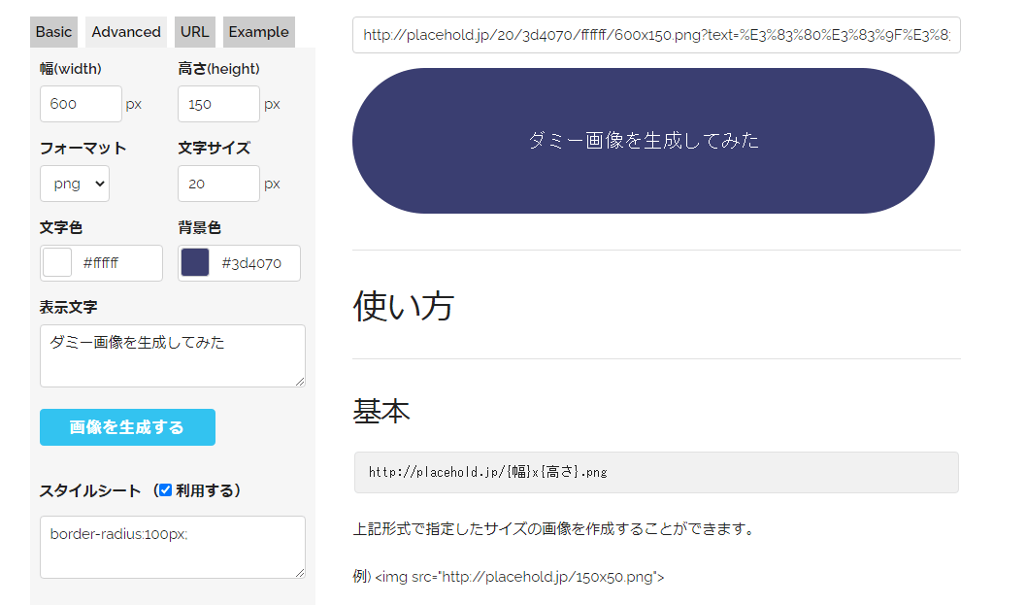Click the display text textarea
This screenshot has height=605, width=1026.
[172, 355]
